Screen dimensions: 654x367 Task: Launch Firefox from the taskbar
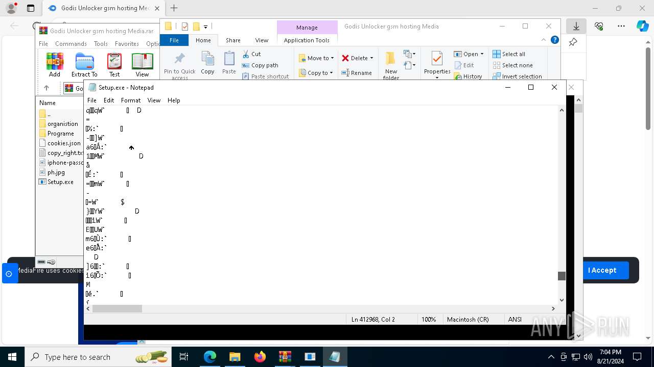click(260, 357)
